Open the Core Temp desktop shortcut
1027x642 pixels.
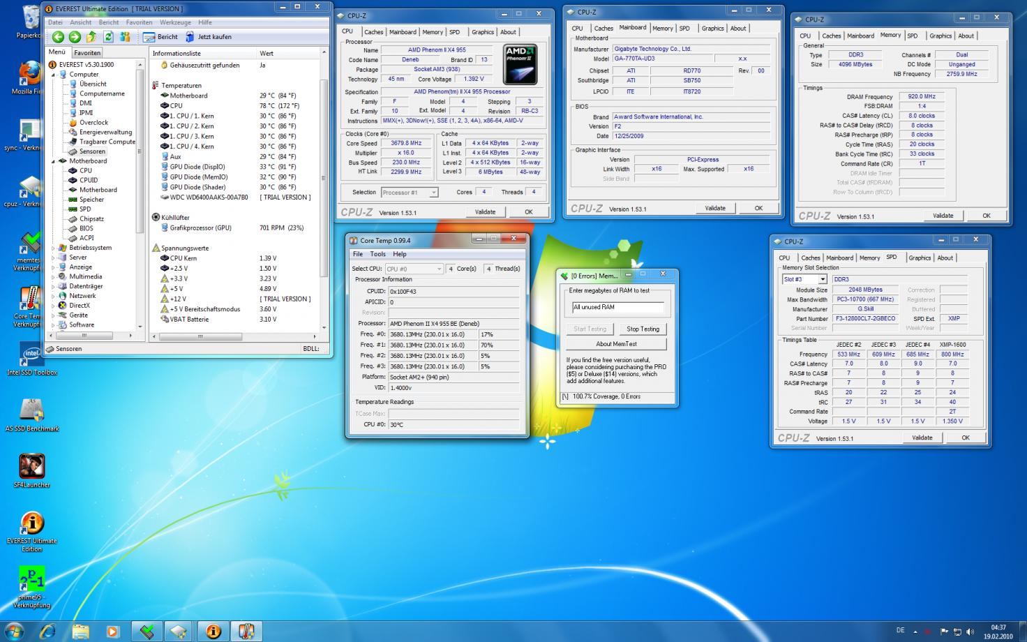(29, 306)
